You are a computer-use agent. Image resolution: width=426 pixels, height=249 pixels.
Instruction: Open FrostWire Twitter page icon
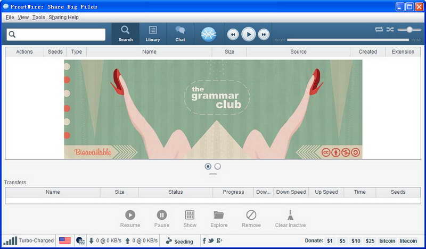(211, 241)
